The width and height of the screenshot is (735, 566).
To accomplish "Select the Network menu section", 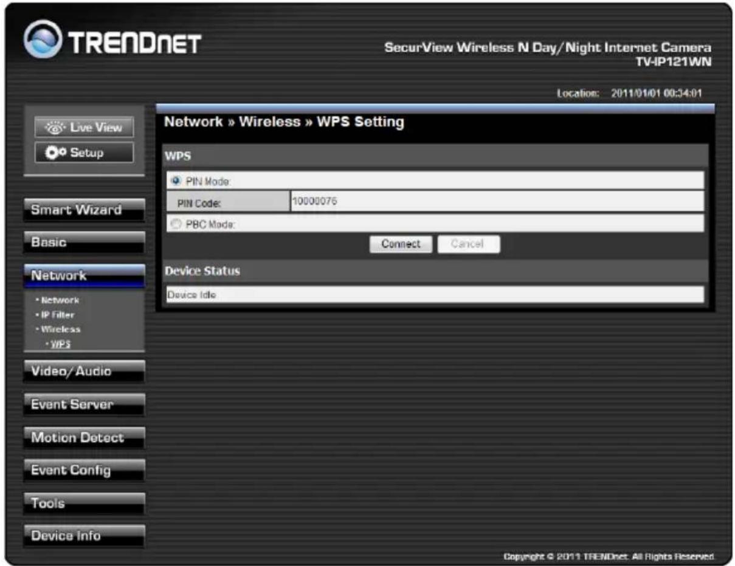I will pyautogui.click(x=84, y=275).
